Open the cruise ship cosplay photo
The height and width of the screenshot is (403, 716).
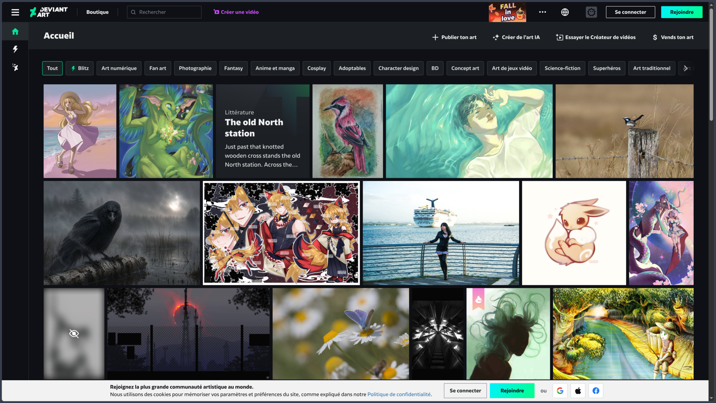click(x=441, y=233)
